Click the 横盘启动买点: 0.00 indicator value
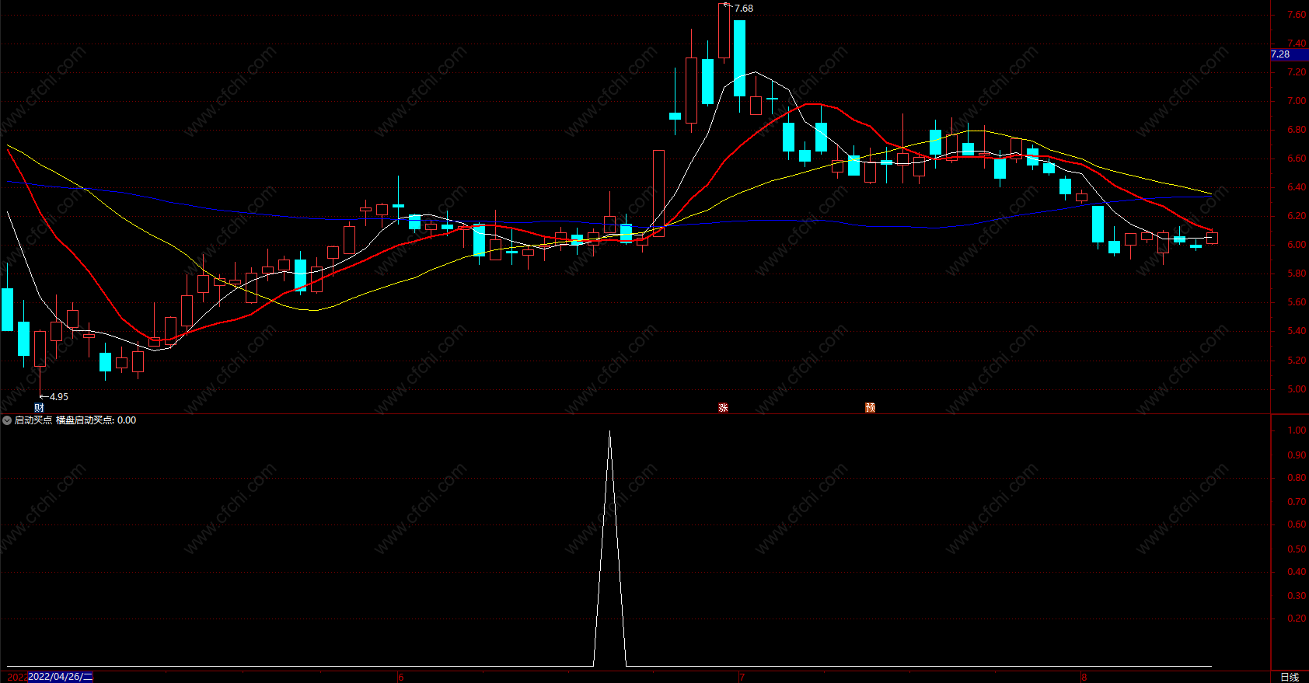The width and height of the screenshot is (1309, 683). pyautogui.click(x=96, y=420)
